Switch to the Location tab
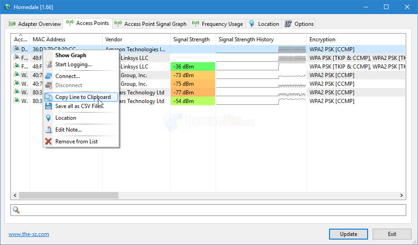 [x=264, y=24]
